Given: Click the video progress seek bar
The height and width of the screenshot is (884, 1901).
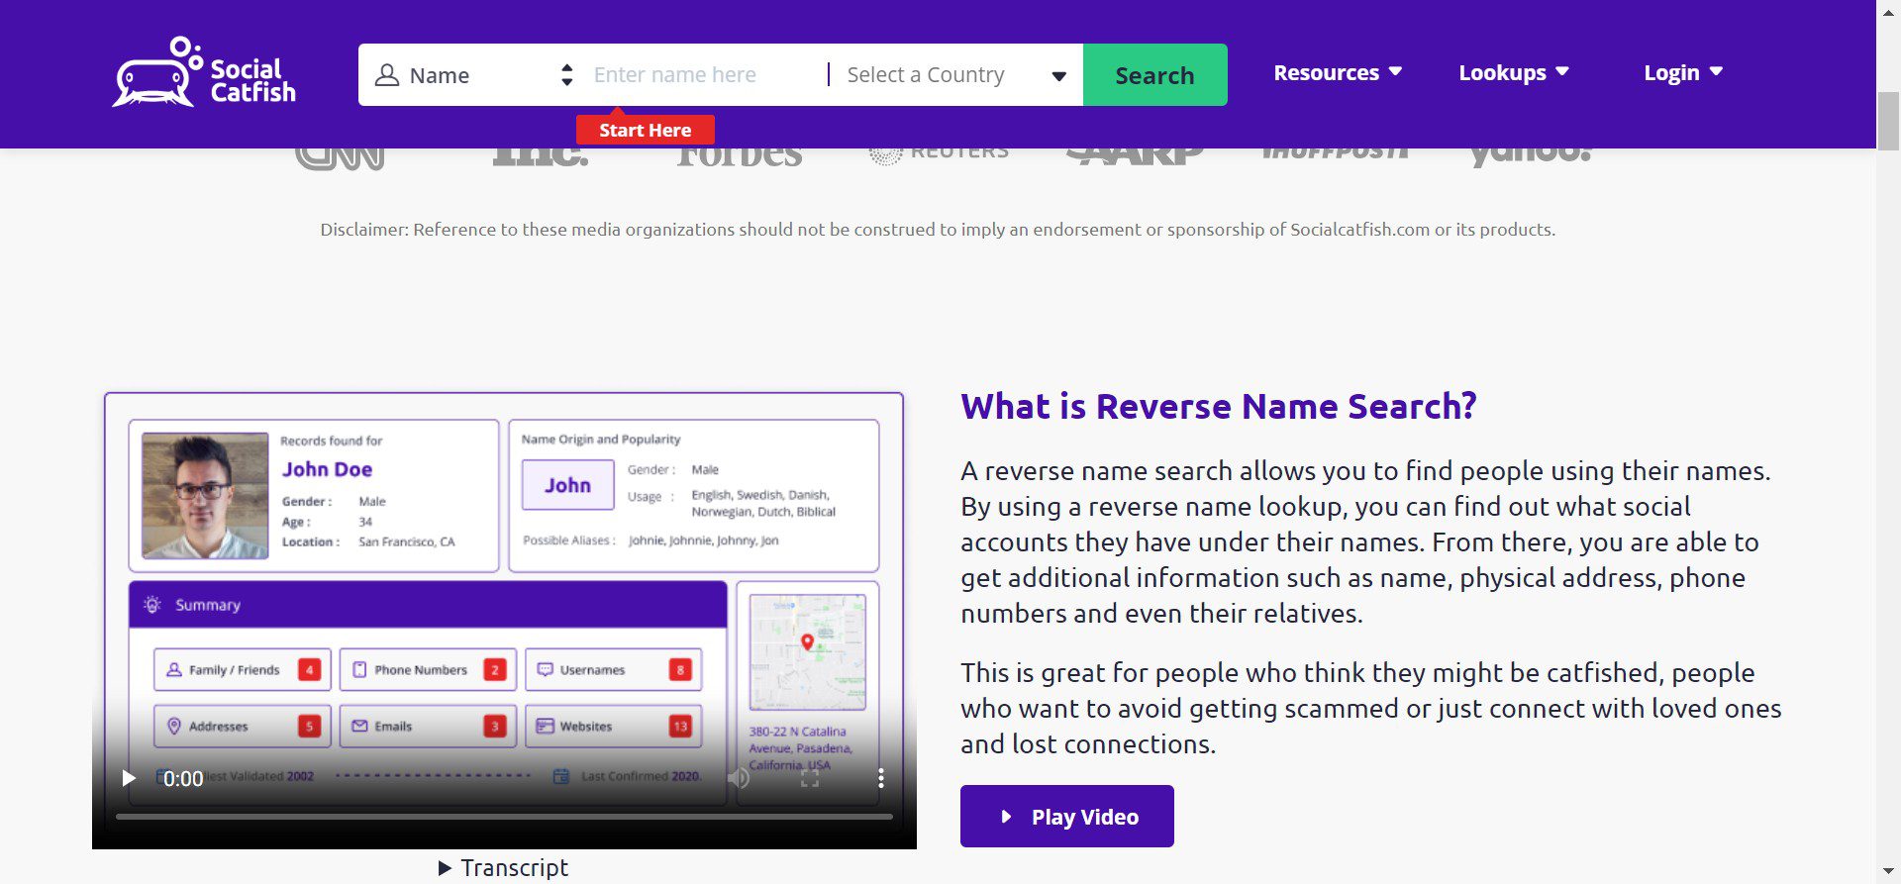Looking at the screenshot, I should (x=504, y=817).
